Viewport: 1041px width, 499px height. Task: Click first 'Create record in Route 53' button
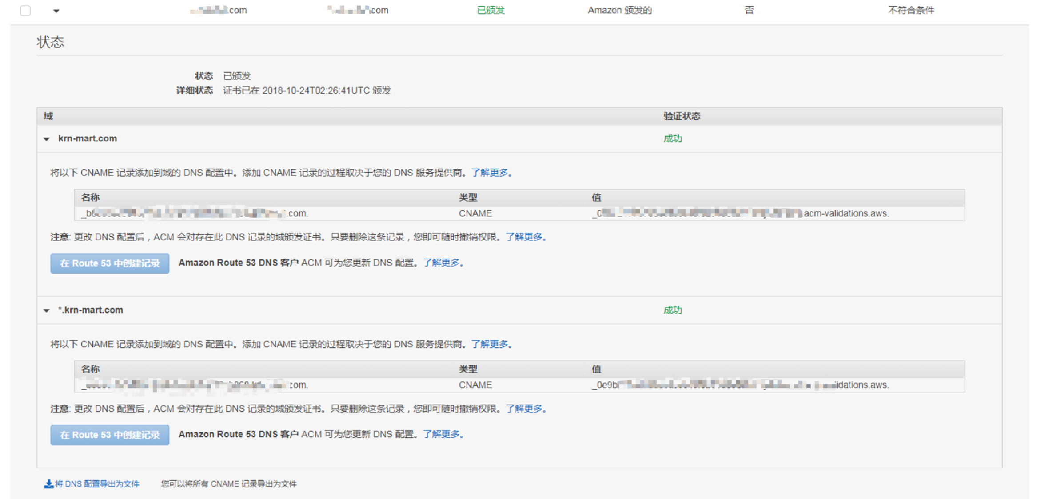point(109,263)
